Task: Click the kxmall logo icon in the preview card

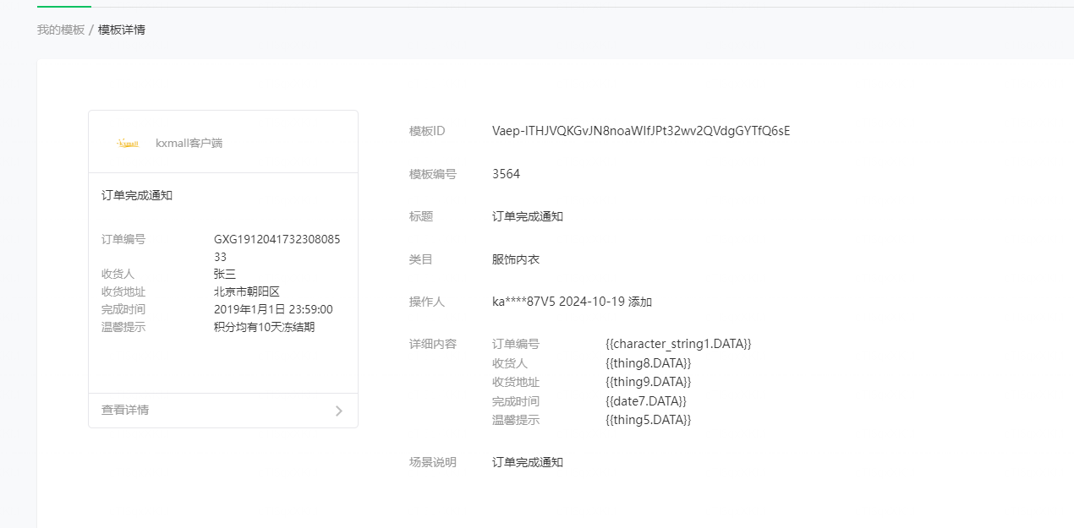Action: 128,144
